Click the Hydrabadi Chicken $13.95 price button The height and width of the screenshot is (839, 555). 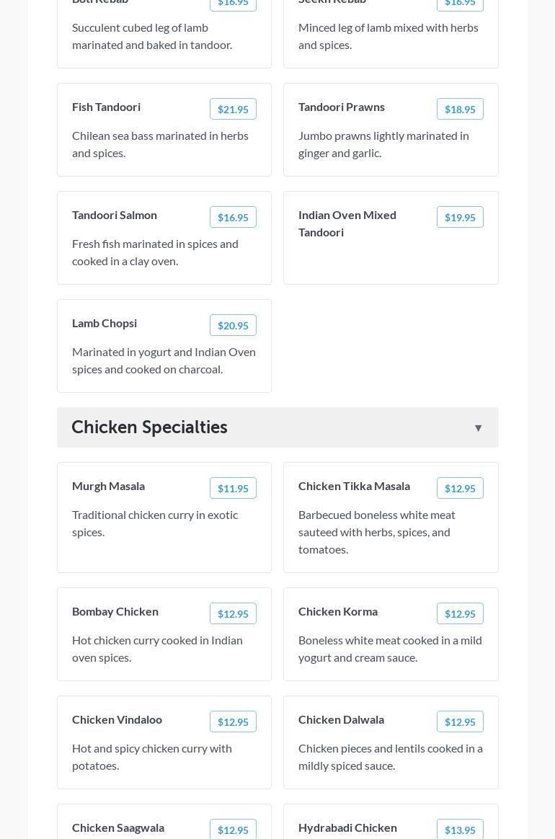(x=460, y=830)
